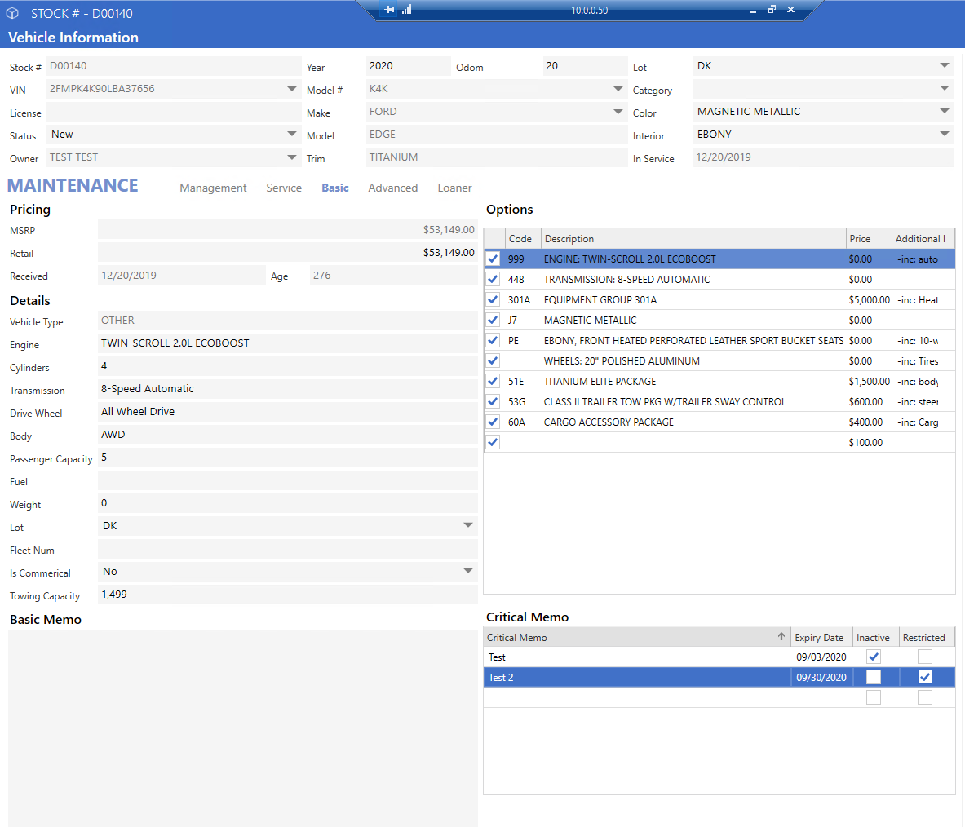Toggle checkbox for PE EBONY leather seats
The height and width of the screenshot is (827, 965).
pyautogui.click(x=493, y=340)
